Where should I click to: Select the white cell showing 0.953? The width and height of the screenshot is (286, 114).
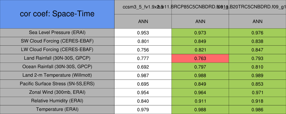point(143,33)
